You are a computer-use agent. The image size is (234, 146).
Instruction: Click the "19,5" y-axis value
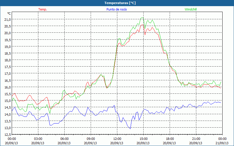tap(8, 40)
